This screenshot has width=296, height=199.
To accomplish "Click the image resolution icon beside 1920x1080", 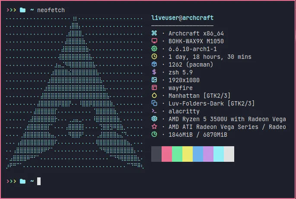I will (x=154, y=80).
